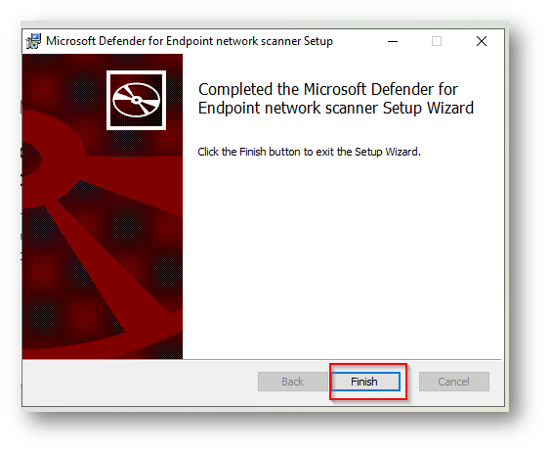This screenshot has width=550, height=453.
Task: Click the empty gray footer left of Back
Action: 141,383
